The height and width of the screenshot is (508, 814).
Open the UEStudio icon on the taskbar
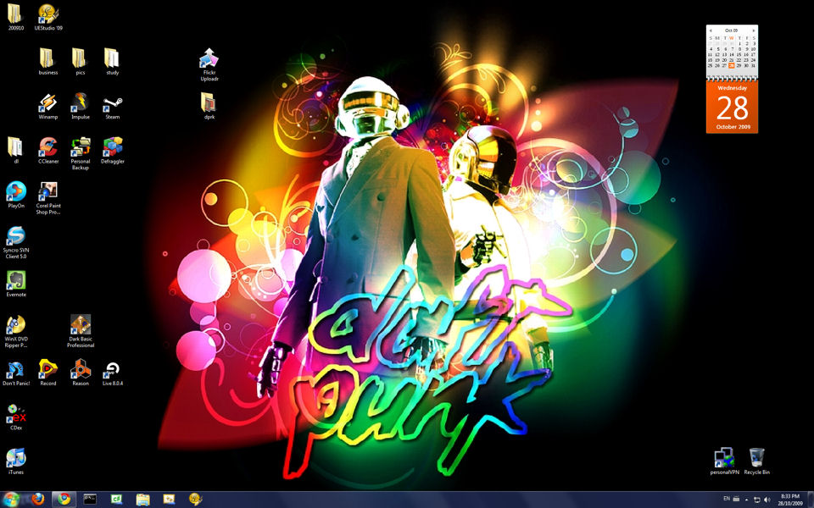195,500
